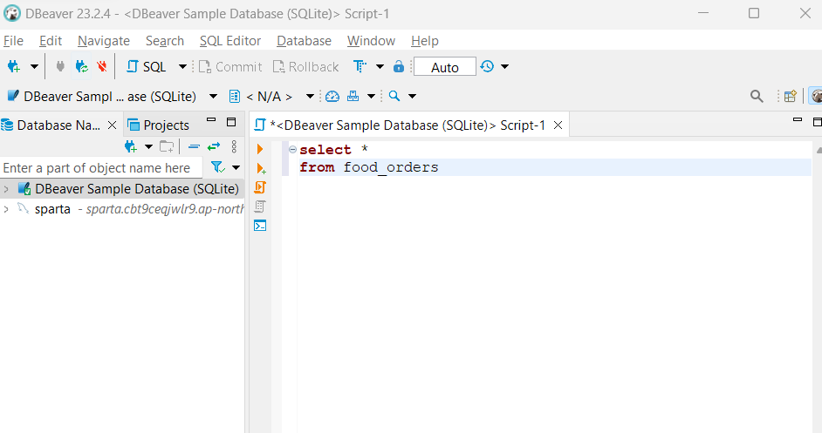The image size is (822, 433).
Task: Switch to the Projects tab
Action: pos(159,125)
